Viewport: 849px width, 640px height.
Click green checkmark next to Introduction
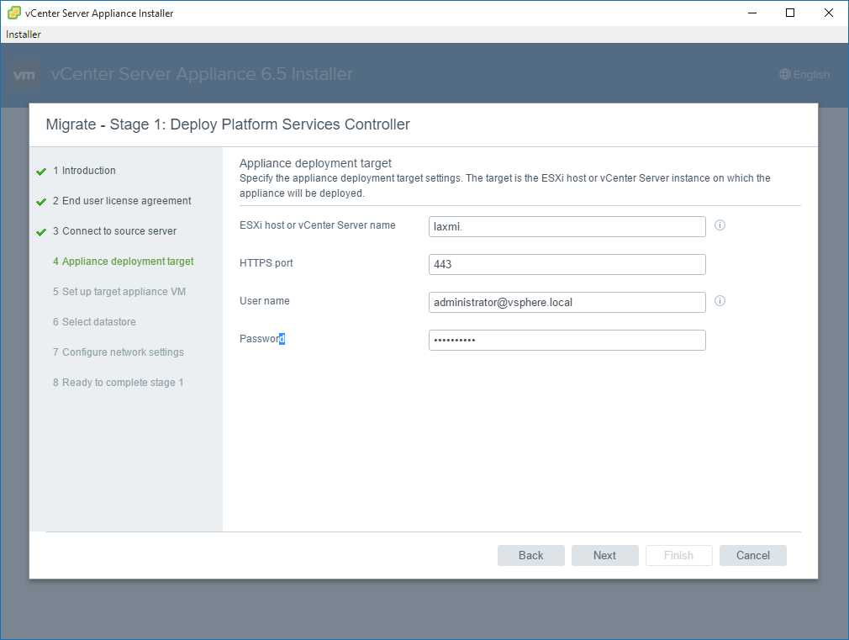coord(41,172)
